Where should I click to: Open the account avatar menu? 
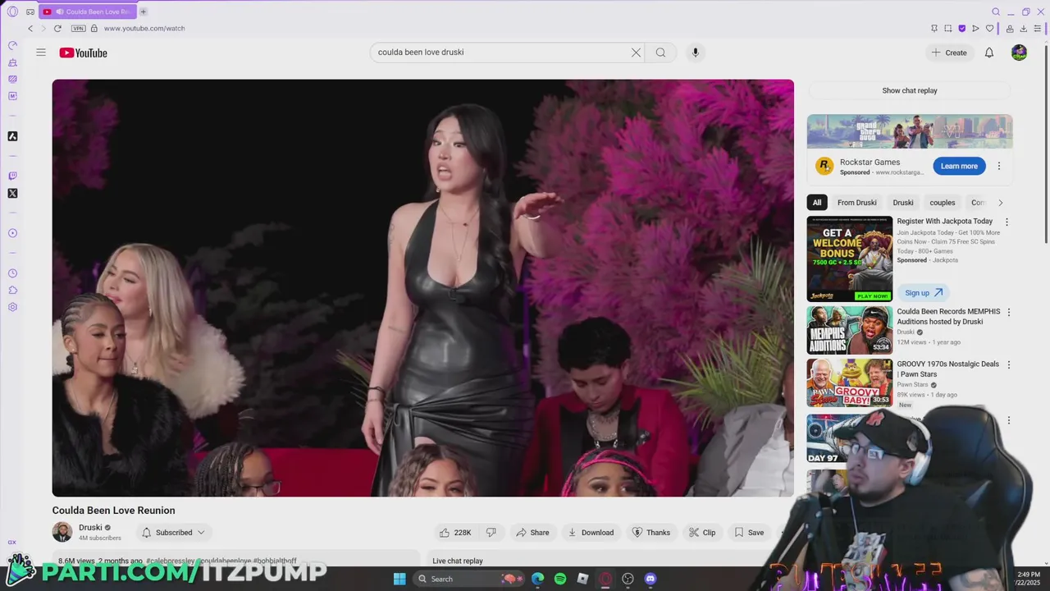(x=1019, y=53)
